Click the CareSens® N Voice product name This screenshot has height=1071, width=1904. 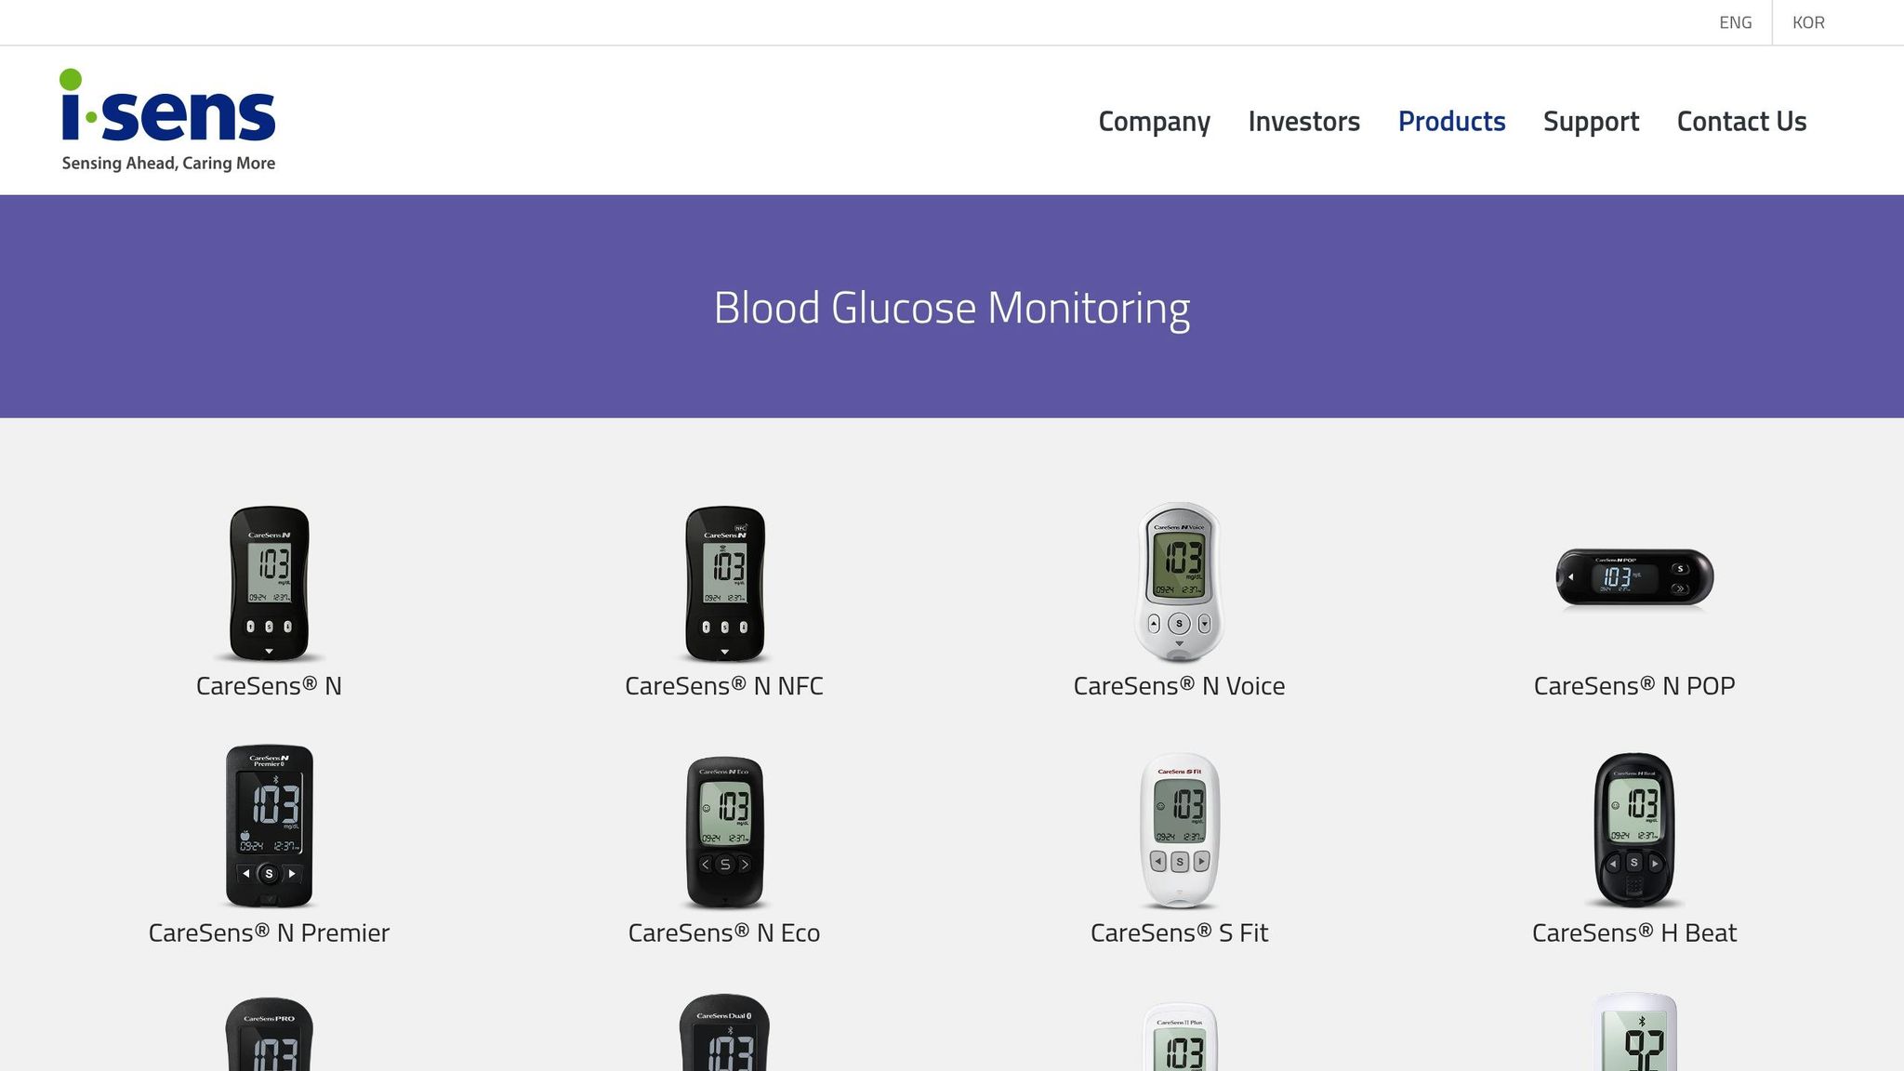pyautogui.click(x=1179, y=686)
